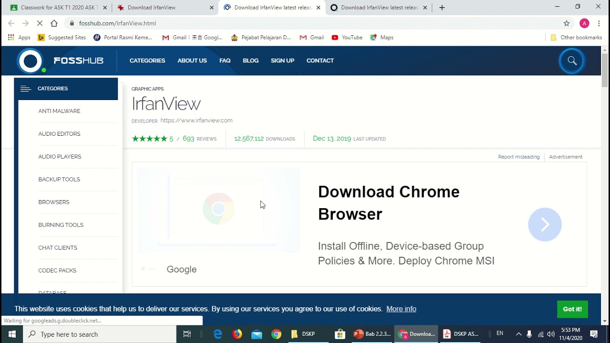The width and height of the screenshot is (610, 343).
Task: Open Microsoft Store from the taskbar
Action: [x=340, y=334]
